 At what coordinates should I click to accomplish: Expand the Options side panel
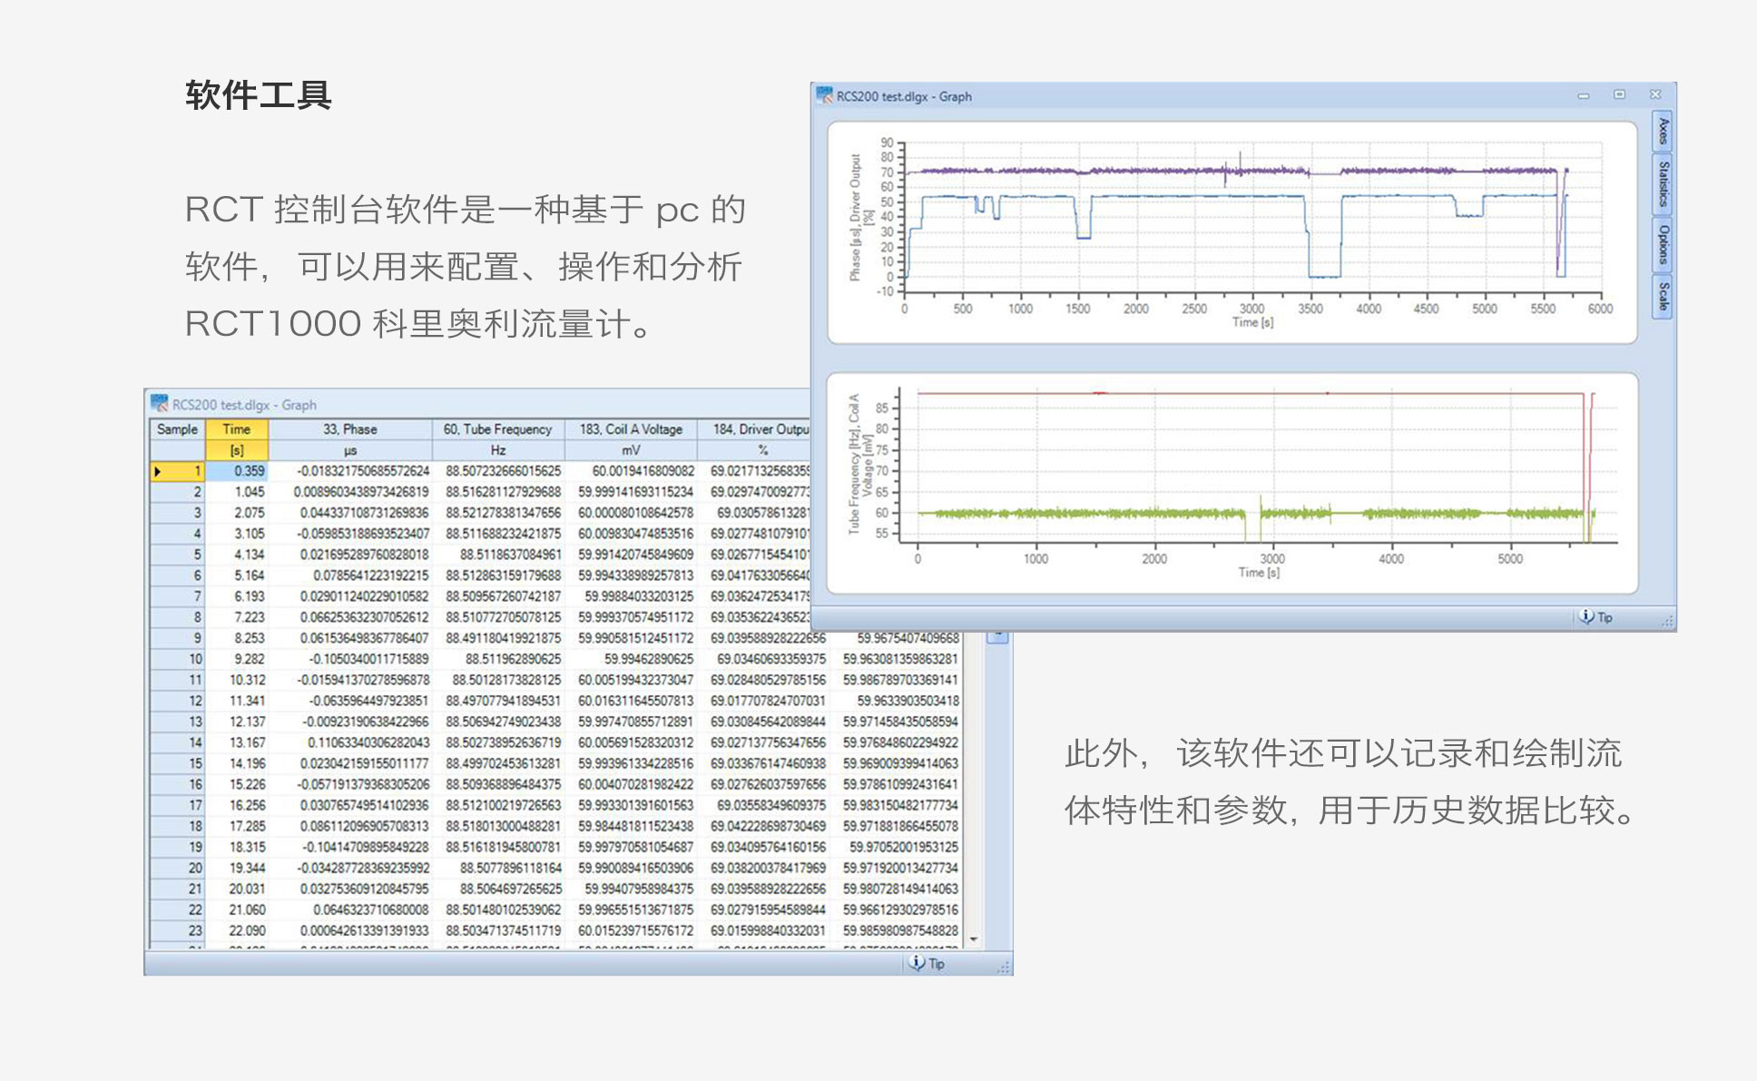(1663, 244)
